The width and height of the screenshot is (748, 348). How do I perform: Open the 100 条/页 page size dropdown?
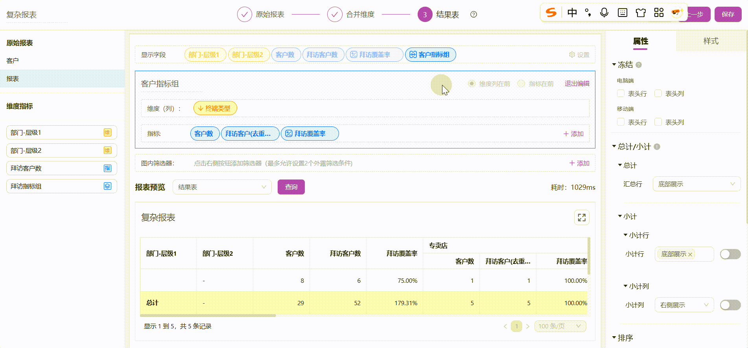(x=560, y=326)
